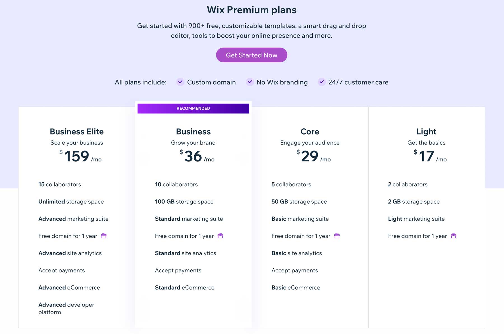Click the Wix Premium plans title
The width and height of the screenshot is (504, 334).
coord(251,10)
